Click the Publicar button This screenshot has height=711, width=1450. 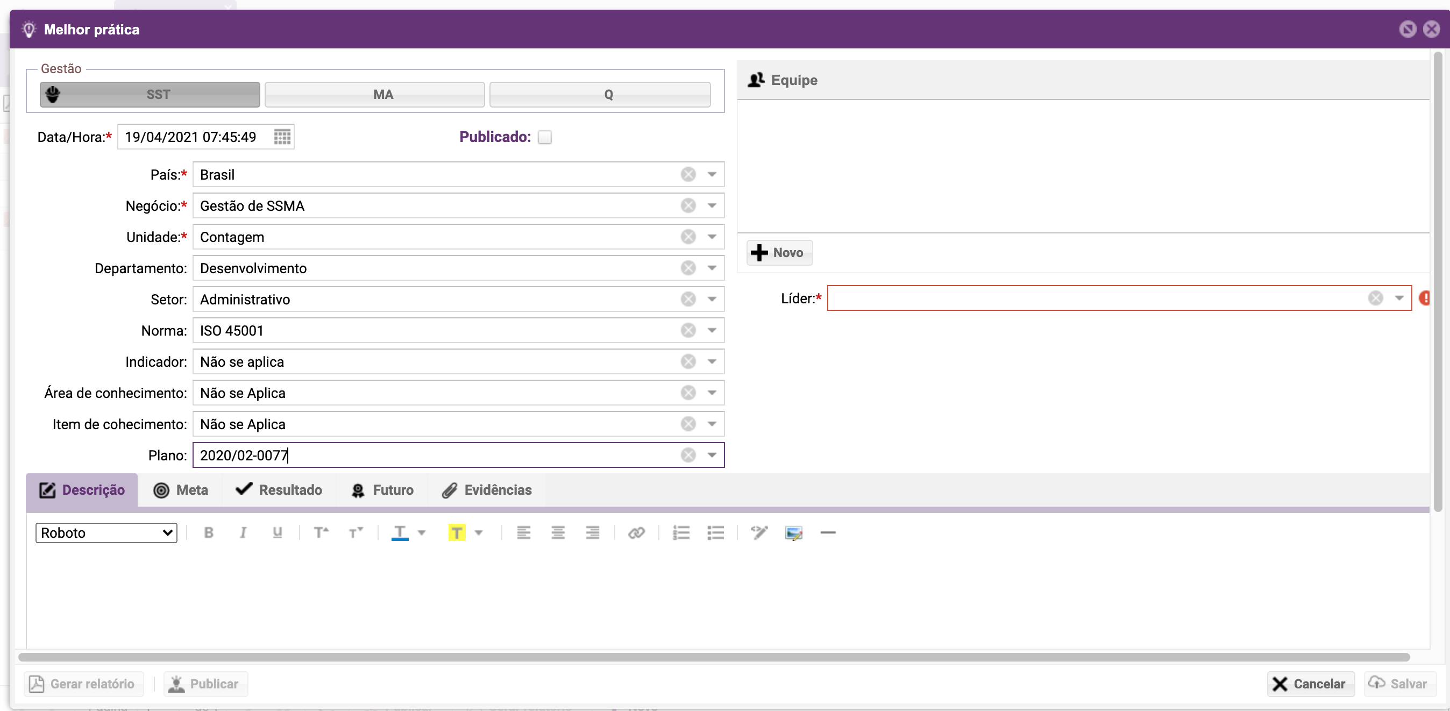(x=205, y=684)
